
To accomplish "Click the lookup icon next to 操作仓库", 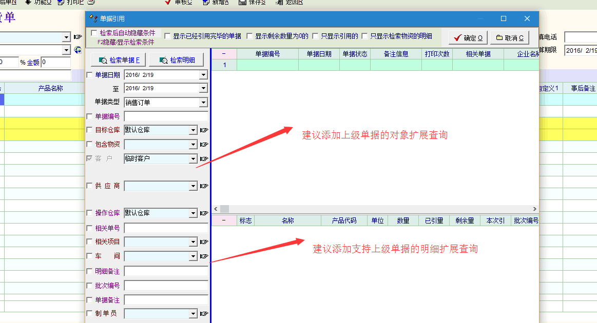I will point(204,213).
